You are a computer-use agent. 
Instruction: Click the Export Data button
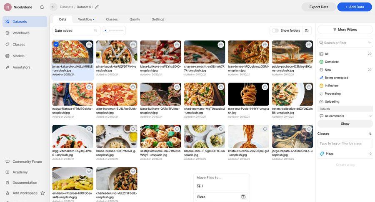click(x=319, y=7)
